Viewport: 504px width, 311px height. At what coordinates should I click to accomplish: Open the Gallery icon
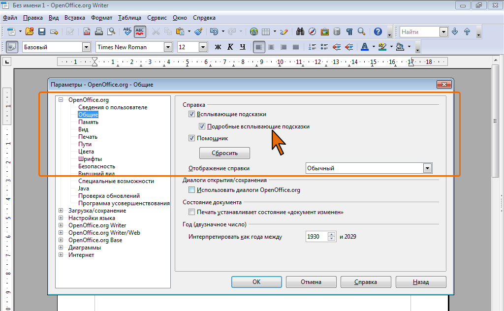click(325, 31)
